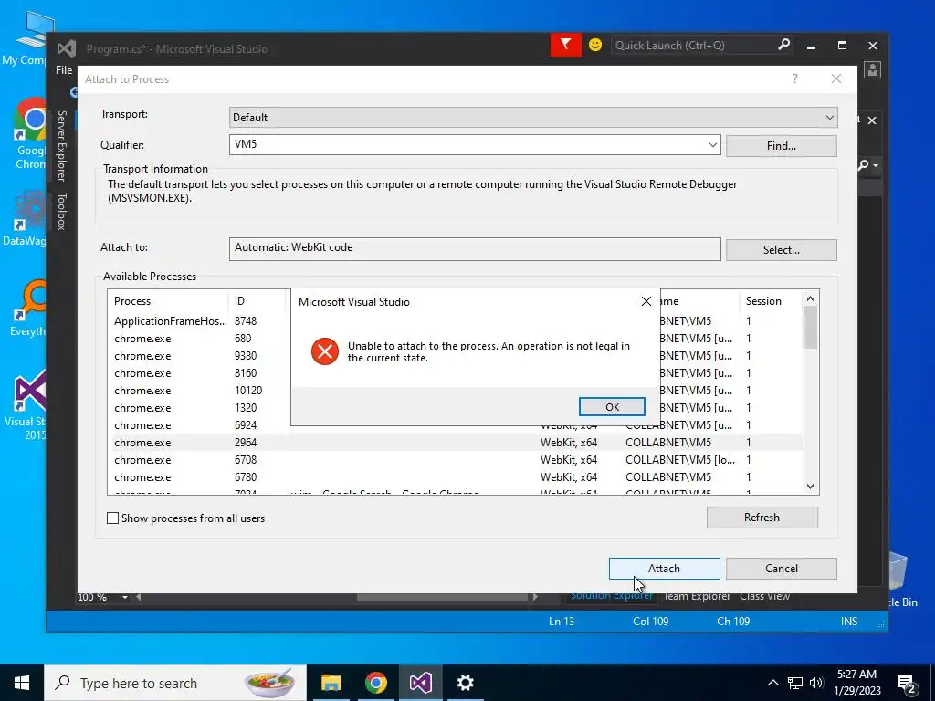The width and height of the screenshot is (935, 701).
Task: Click the red error icon in dialog
Action: coord(325,351)
